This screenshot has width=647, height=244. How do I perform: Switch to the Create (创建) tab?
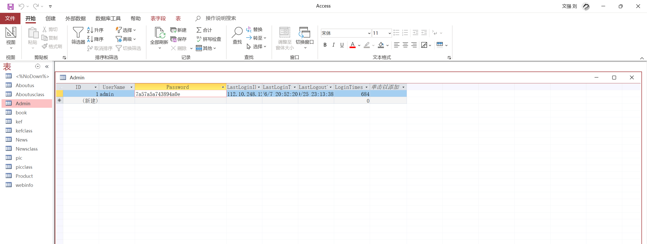tap(50, 18)
